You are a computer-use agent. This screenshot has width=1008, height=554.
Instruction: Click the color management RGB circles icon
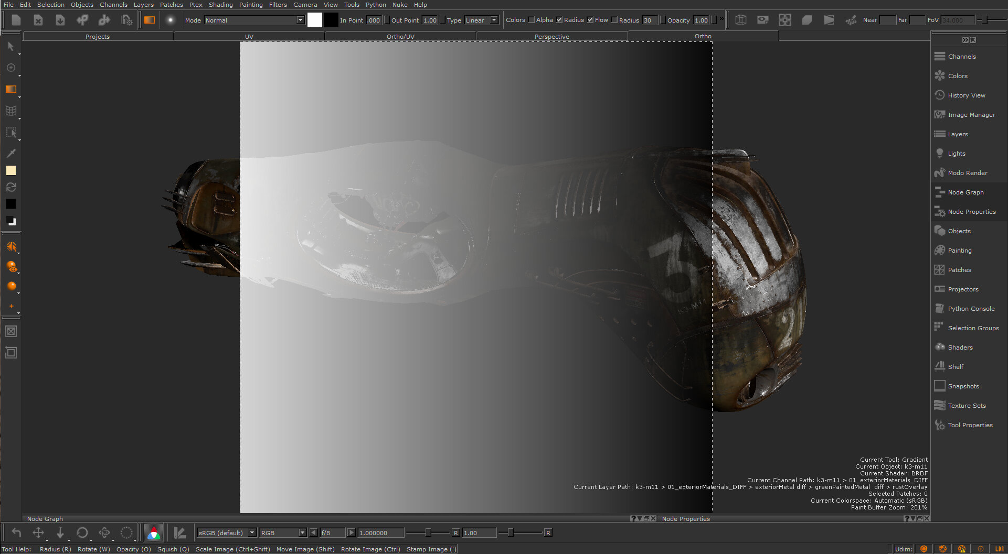point(153,533)
